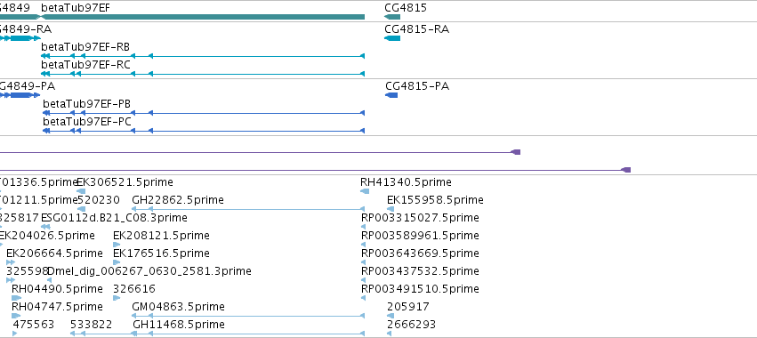Select the upper purple feature arrowhead
Image resolution: width=757 pixels, height=338 pixels.
click(516, 152)
